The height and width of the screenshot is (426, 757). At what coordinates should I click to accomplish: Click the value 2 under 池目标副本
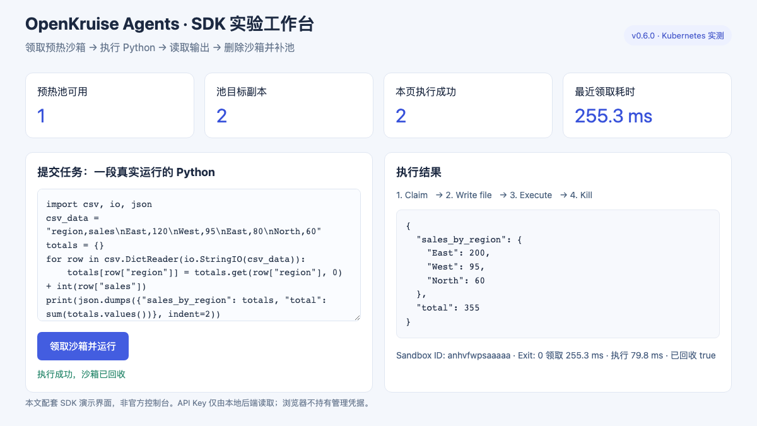pyautogui.click(x=222, y=115)
